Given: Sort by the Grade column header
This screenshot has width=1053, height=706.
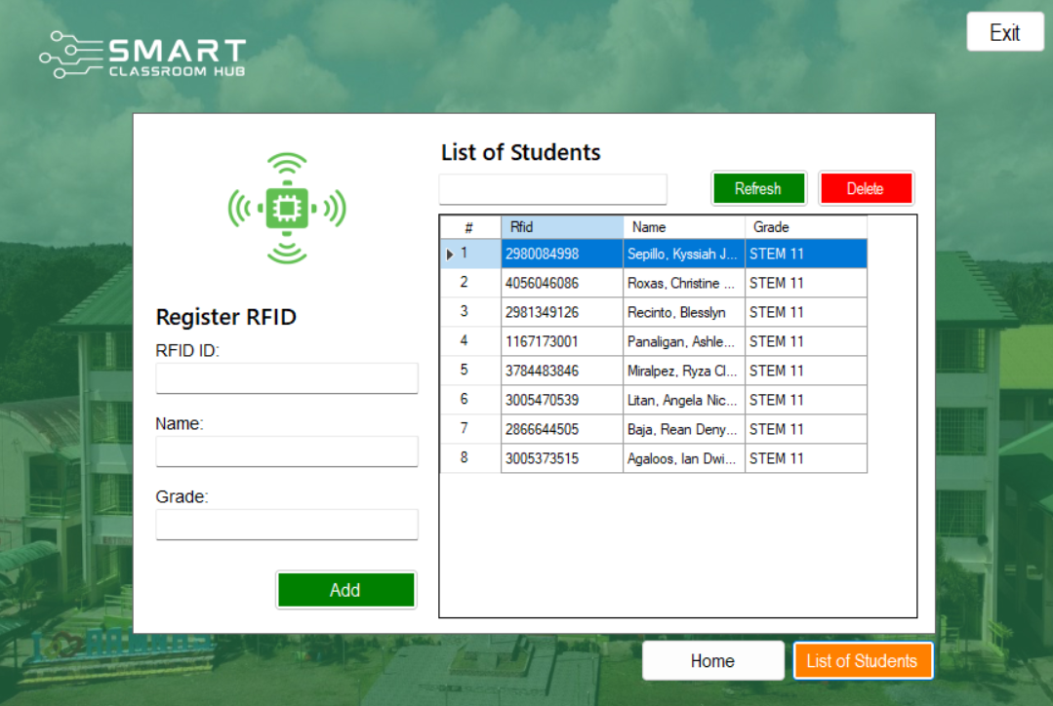Looking at the screenshot, I should tap(806, 227).
